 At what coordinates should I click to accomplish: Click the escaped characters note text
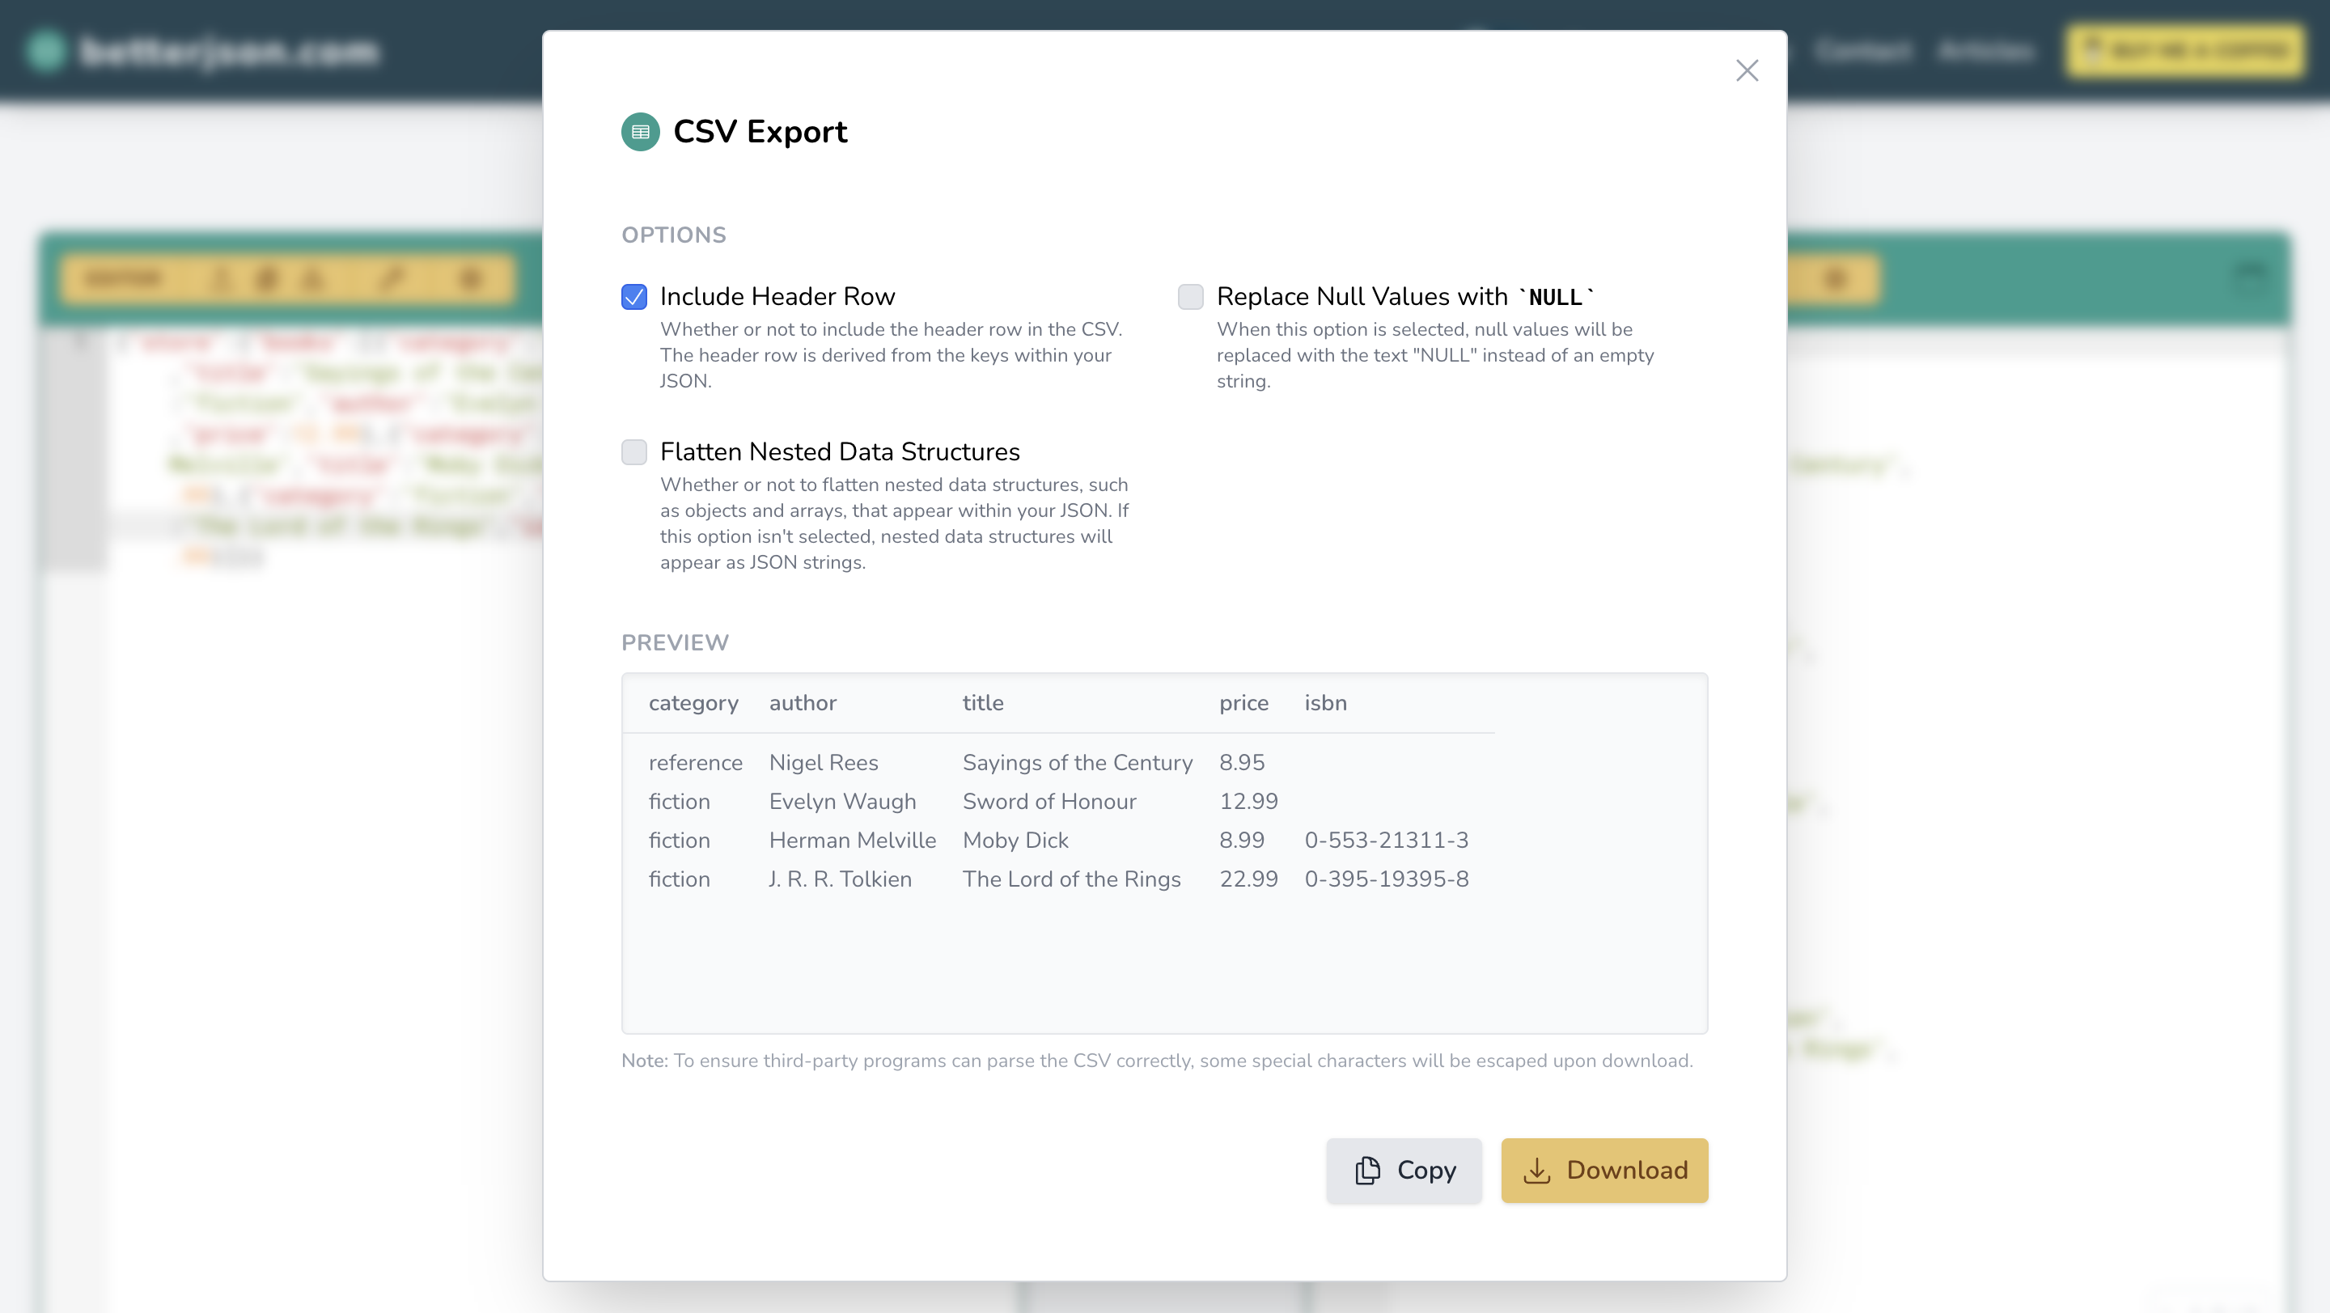[1157, 1061]
